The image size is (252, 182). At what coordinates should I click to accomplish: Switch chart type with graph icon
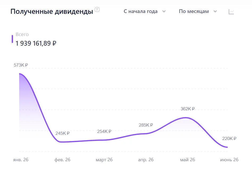pos(231,12)
